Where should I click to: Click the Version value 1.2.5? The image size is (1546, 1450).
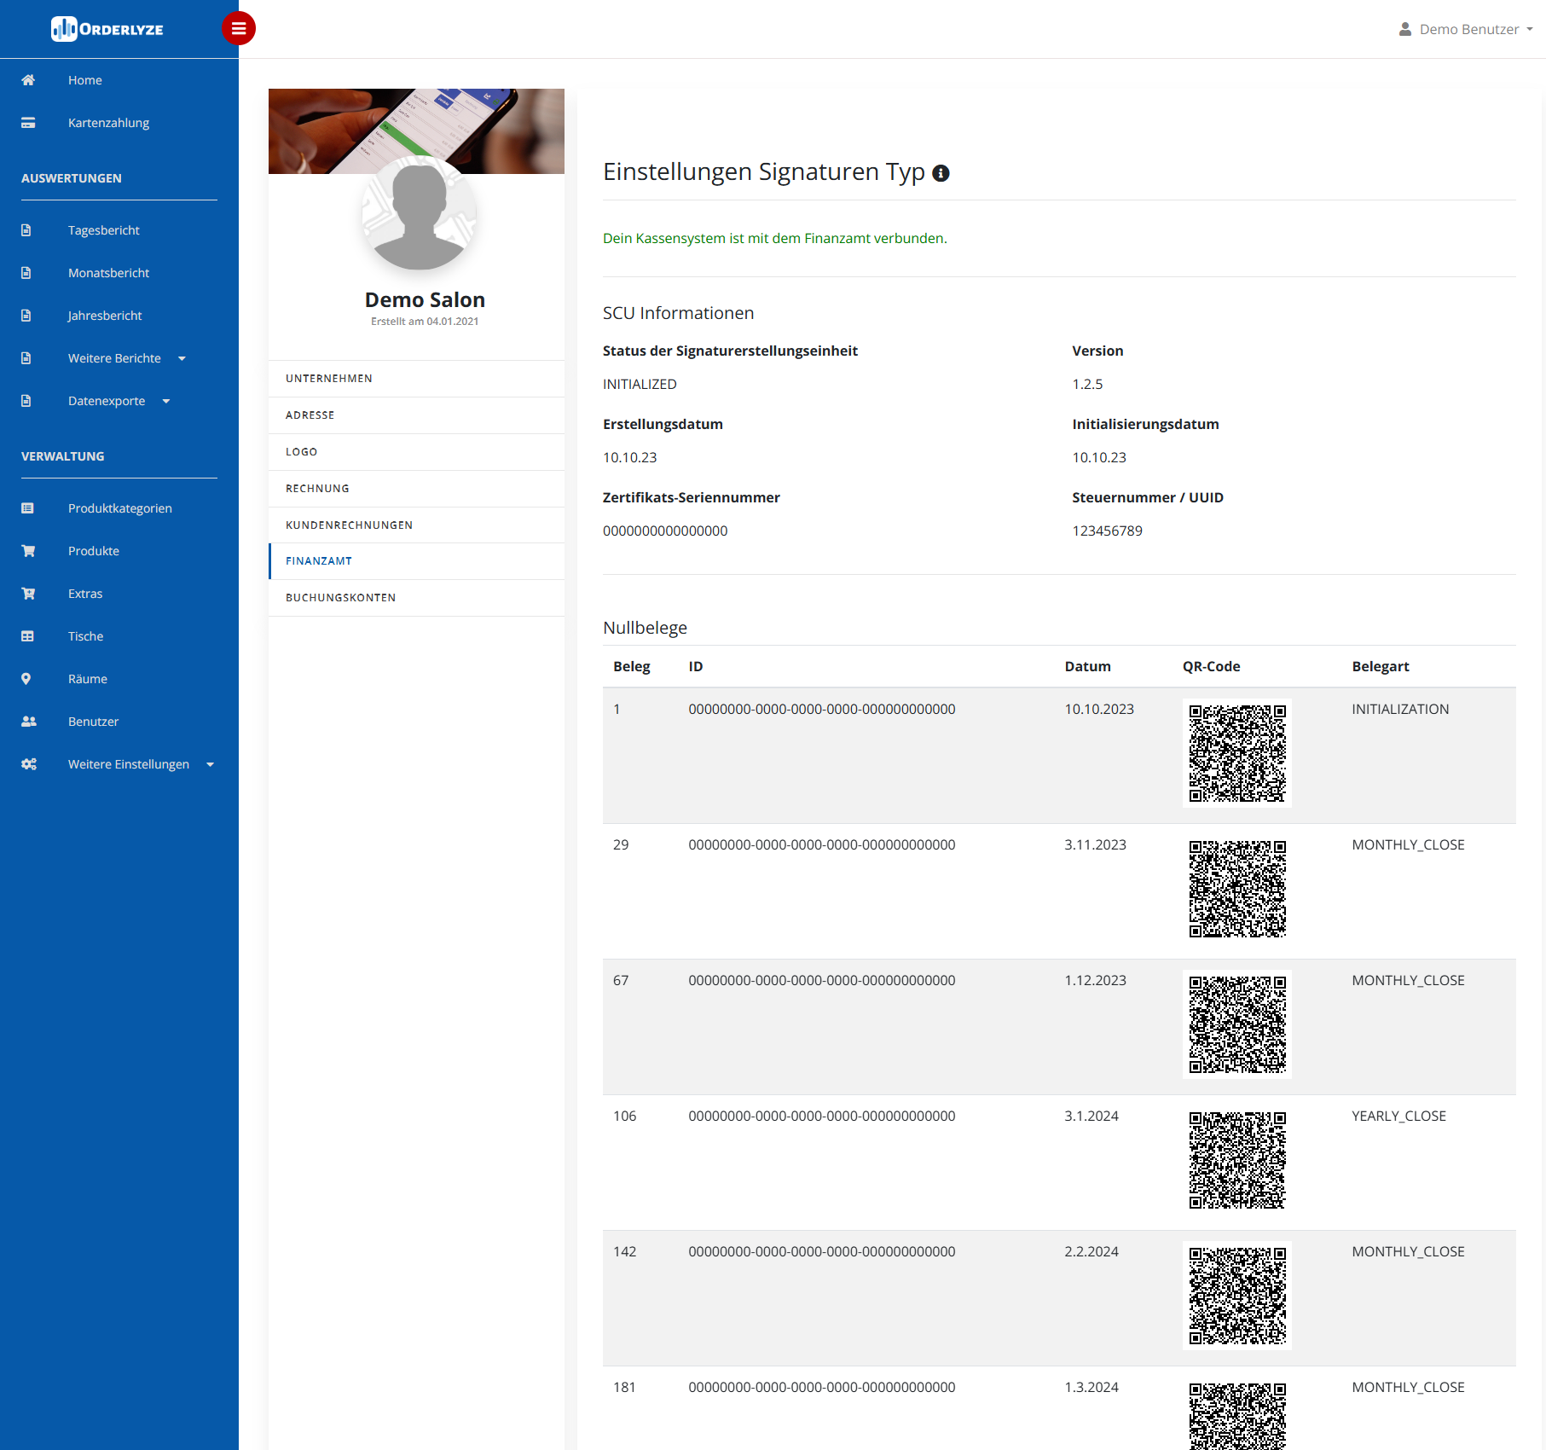(1087, 385)
